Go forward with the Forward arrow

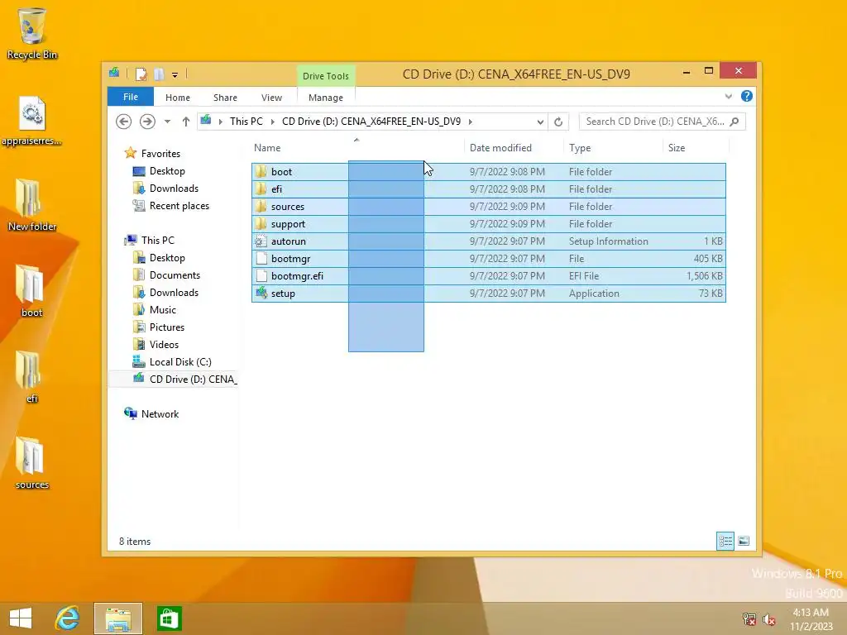[147, 122]
